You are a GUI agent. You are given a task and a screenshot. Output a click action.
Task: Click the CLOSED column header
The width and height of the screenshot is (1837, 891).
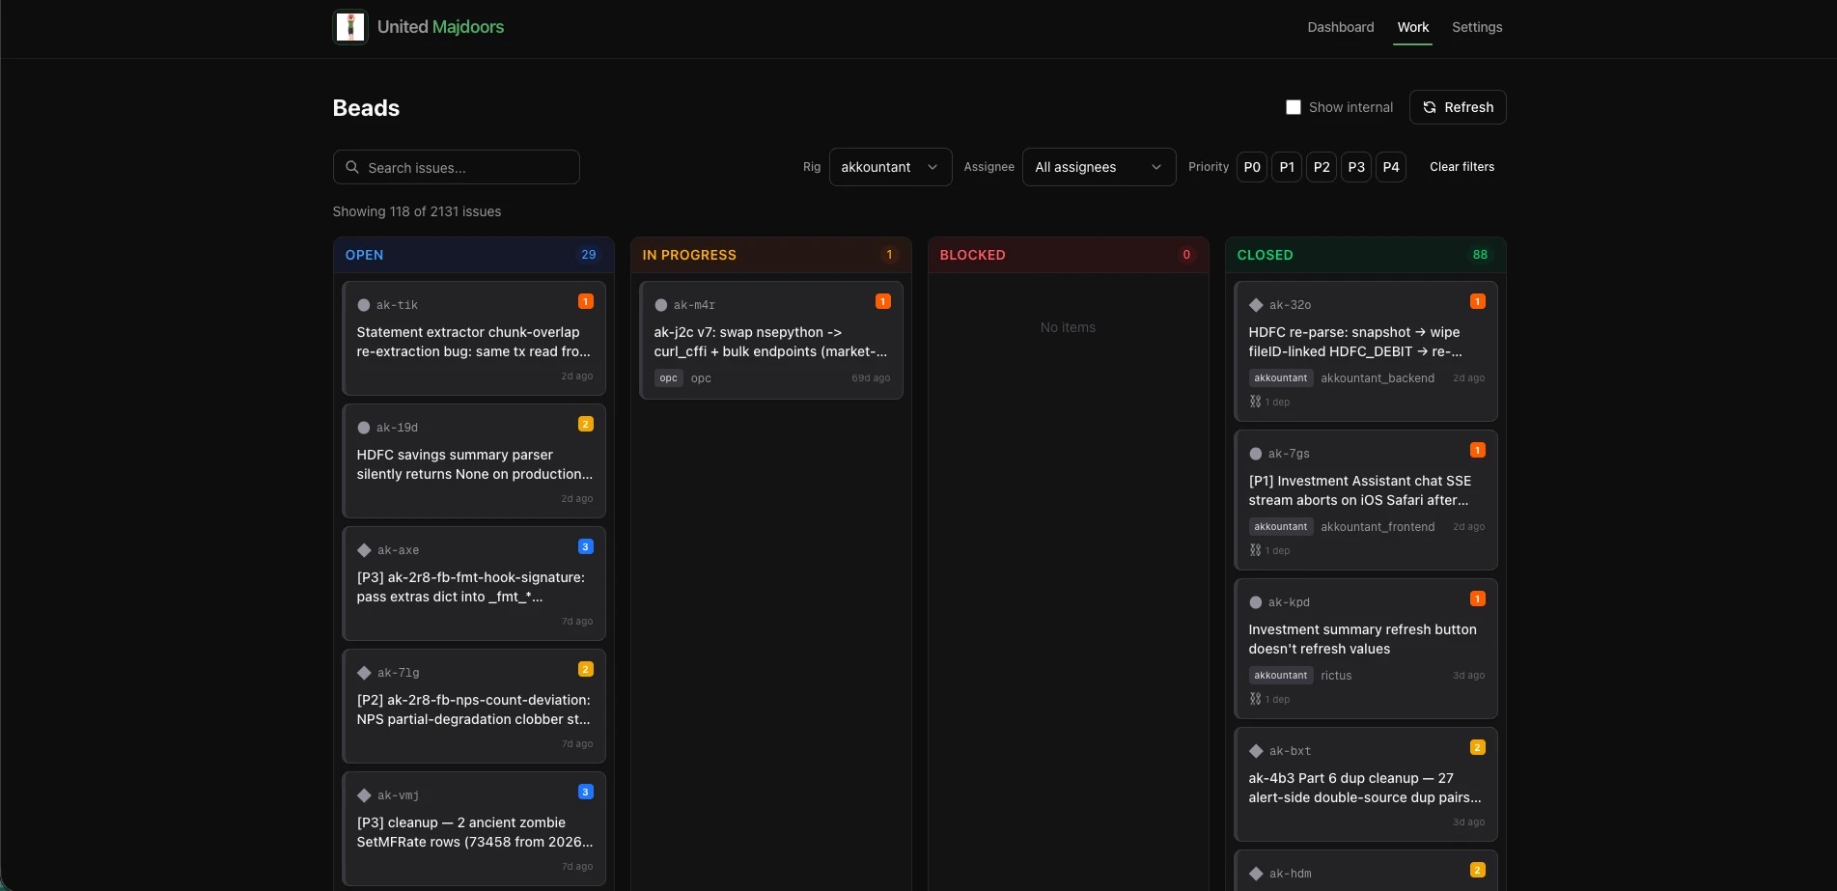pyautogui.click(x=1366, y=255)
